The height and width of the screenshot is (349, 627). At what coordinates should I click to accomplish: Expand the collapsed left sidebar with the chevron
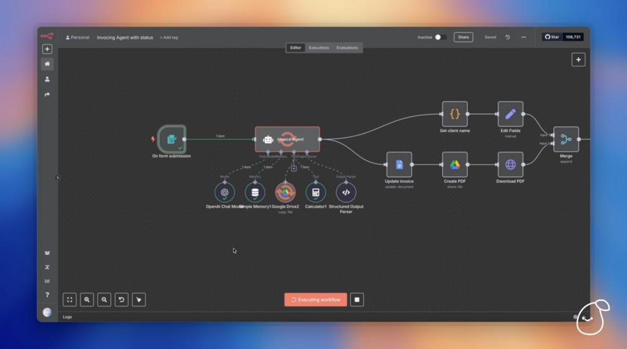57,178
